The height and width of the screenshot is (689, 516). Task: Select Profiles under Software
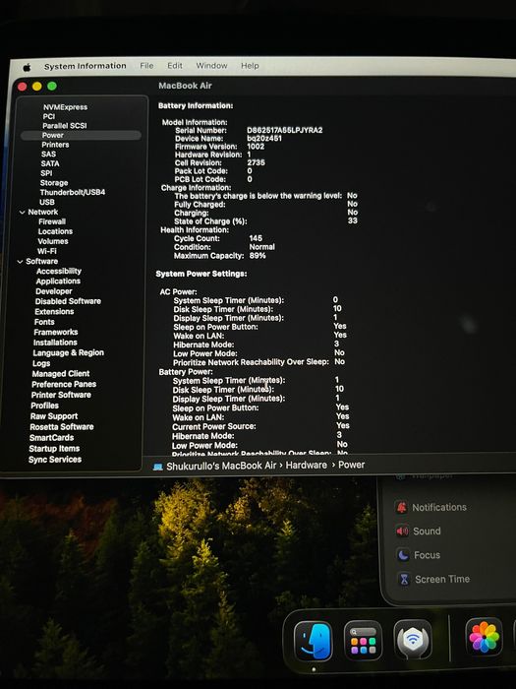[x=44, y=406]
